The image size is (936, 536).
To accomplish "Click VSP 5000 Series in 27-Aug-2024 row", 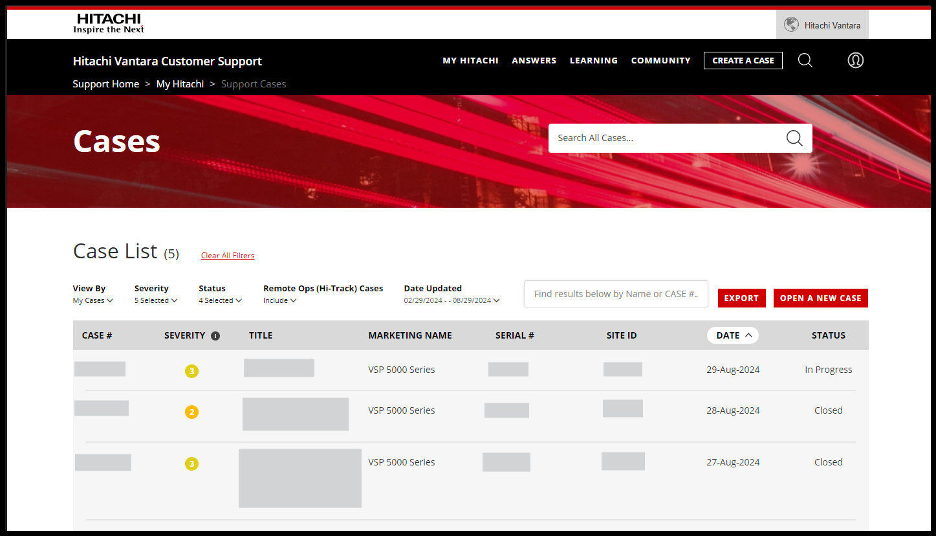I will point(402,462).
